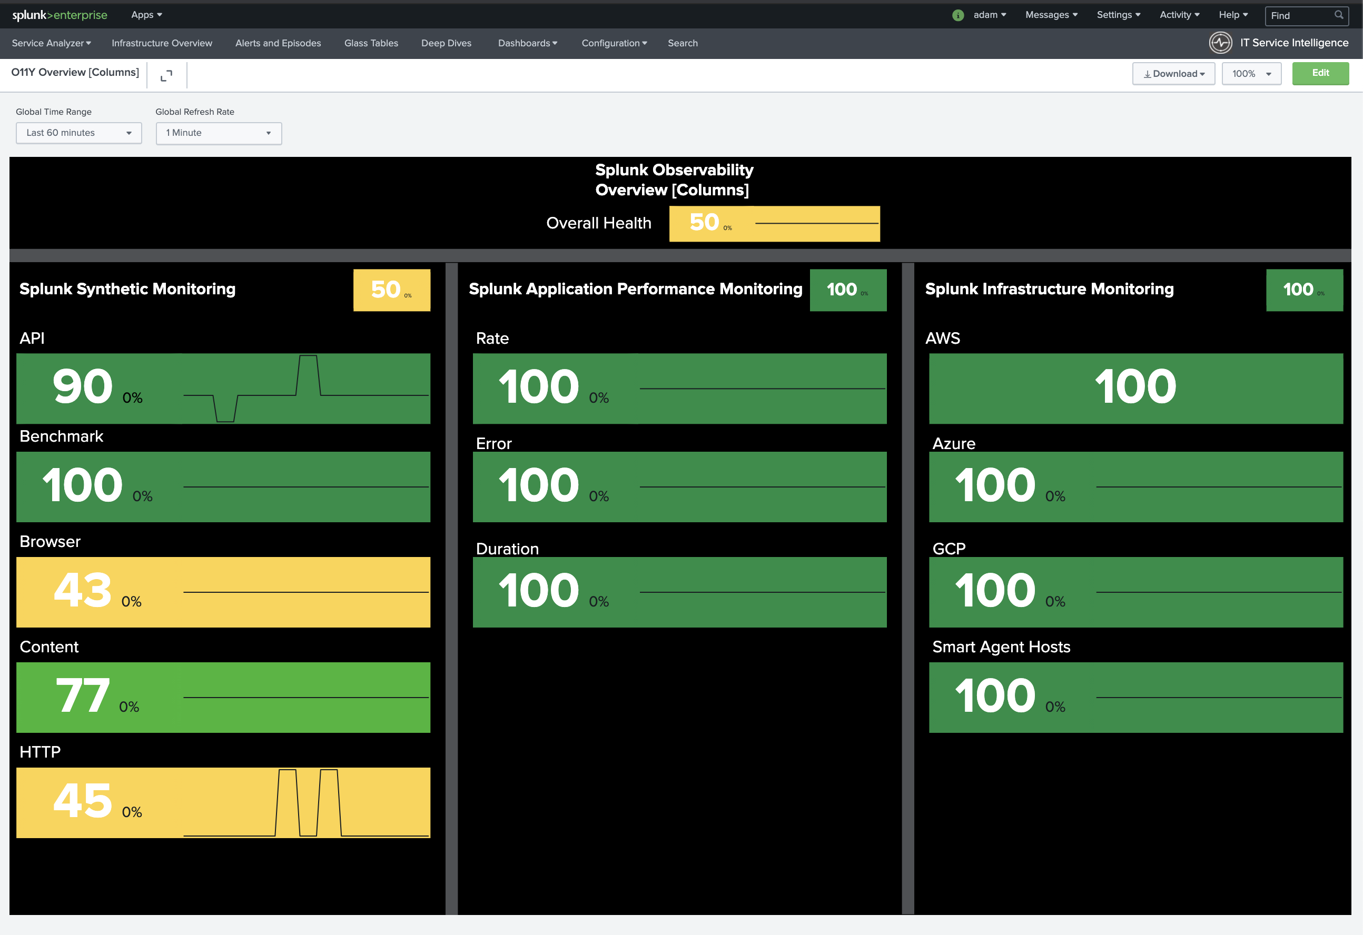The image size is (1363, 935).
Task: Click the fullscreen expand icon
Action: pos(166,75)
